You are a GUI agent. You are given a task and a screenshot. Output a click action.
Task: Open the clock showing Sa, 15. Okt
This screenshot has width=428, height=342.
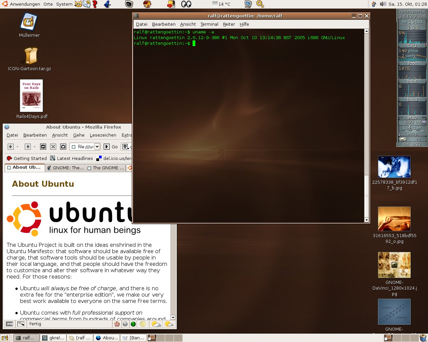coord(407,4)
